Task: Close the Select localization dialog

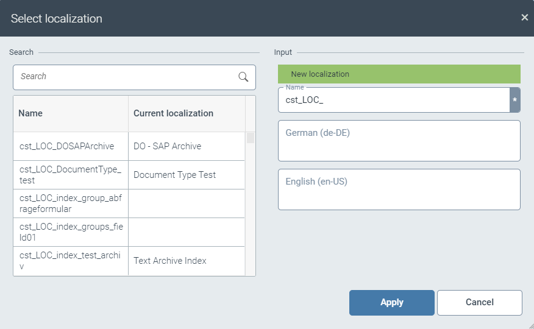Action: click(x=524, y=18)
